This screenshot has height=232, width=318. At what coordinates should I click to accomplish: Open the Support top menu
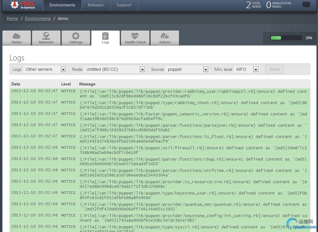(124, 5)
